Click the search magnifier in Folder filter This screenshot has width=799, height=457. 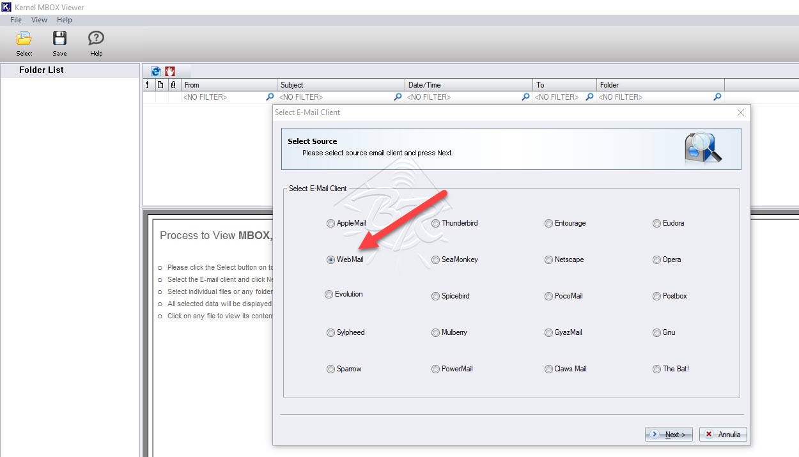tap(718, 97)
